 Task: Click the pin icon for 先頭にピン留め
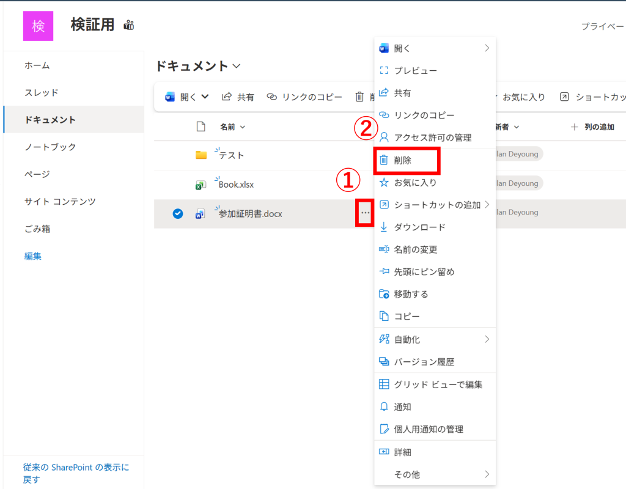(384, 271)
